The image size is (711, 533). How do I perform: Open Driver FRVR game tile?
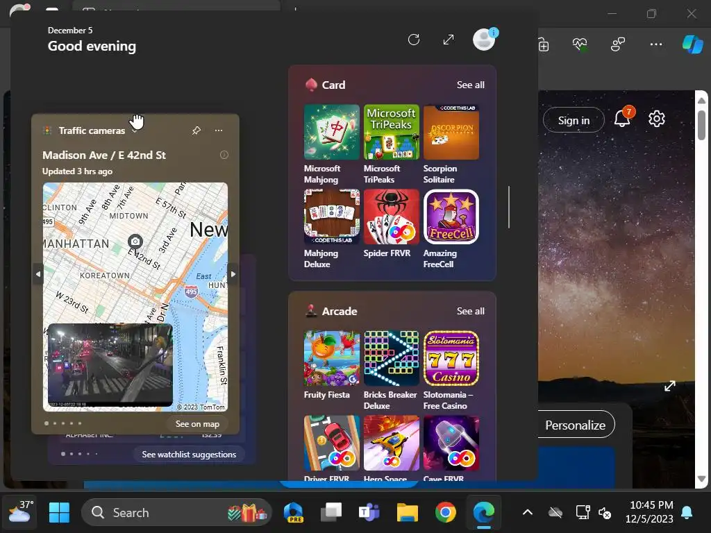click(x=331, y=443)
